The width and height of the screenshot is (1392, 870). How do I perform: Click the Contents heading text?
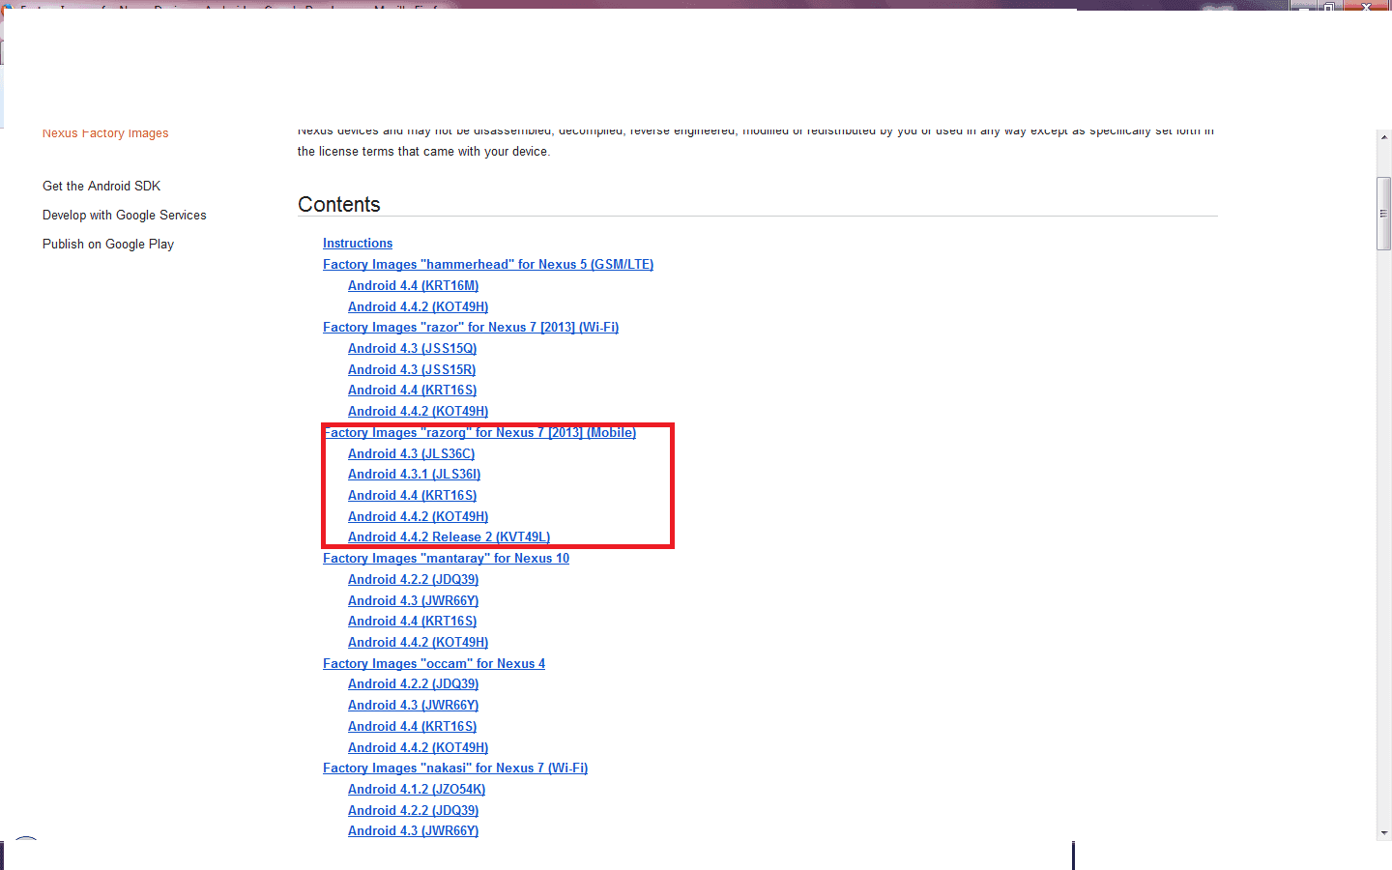point(339,204)
